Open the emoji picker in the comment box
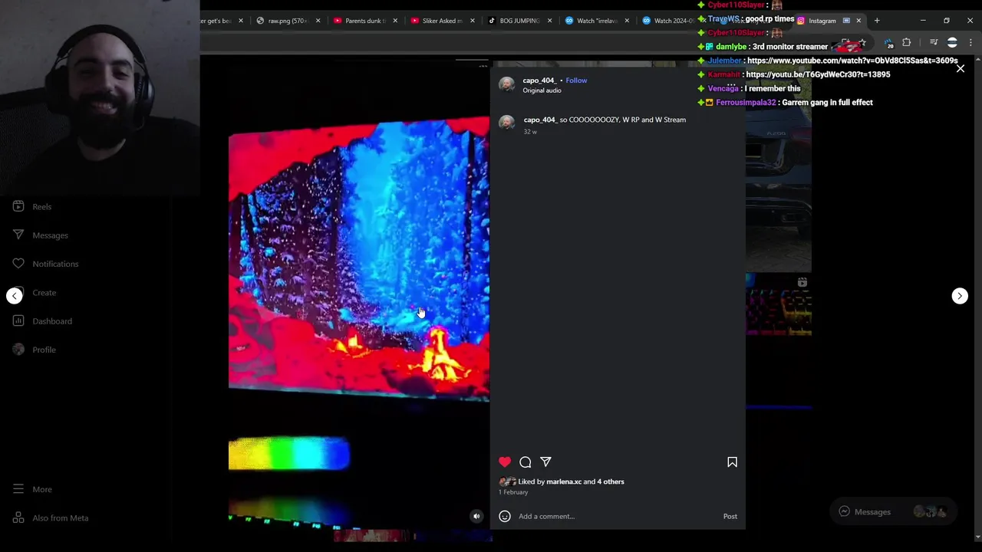 click(x=505, y=517)
